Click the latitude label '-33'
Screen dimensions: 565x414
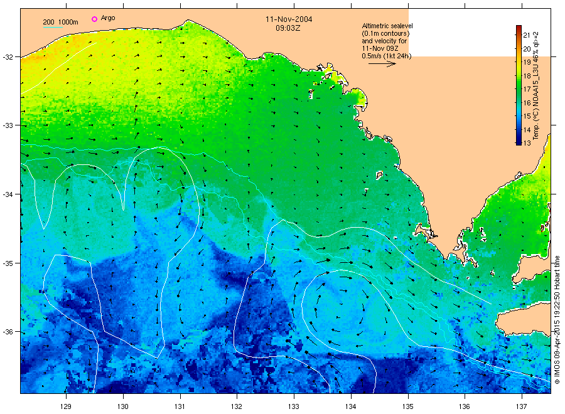8,125
